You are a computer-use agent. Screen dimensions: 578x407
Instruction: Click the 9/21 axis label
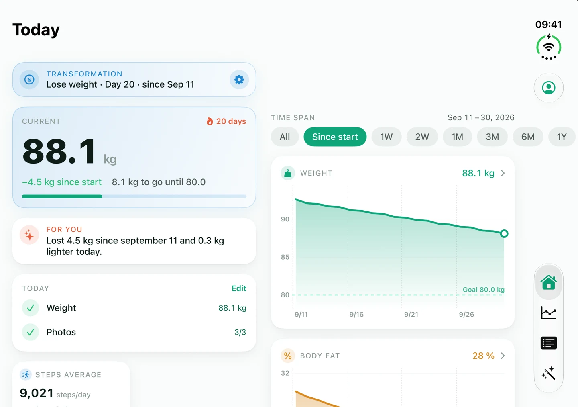pyautogui.click(x=411, y=314)
